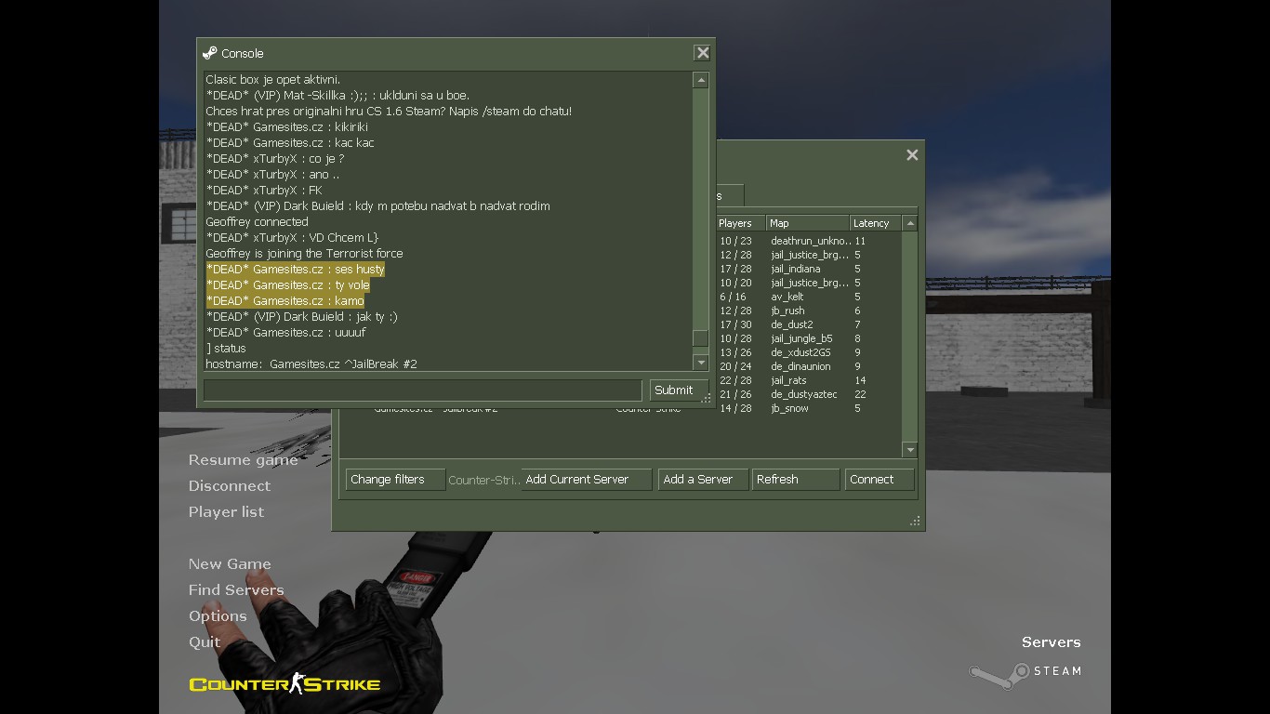This screenshot has height=714, width=1270.
Task: Click console resize grip at corner
Action: (x=707, y=399)
